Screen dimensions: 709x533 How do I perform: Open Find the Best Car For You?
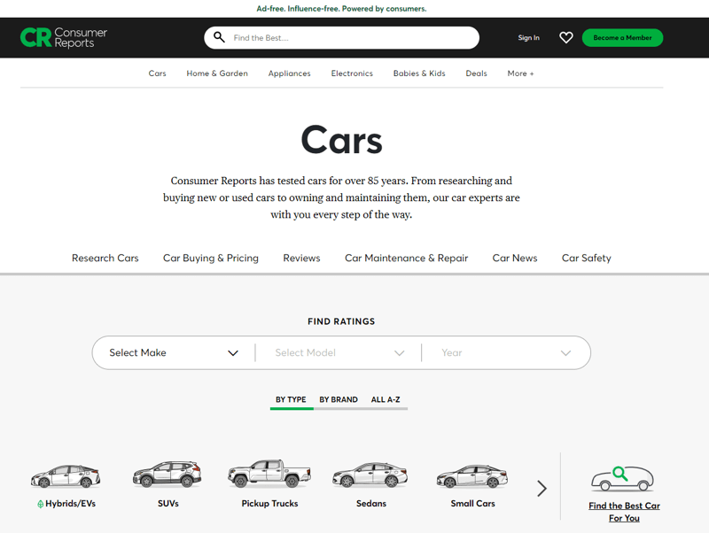tap(624, 512)
